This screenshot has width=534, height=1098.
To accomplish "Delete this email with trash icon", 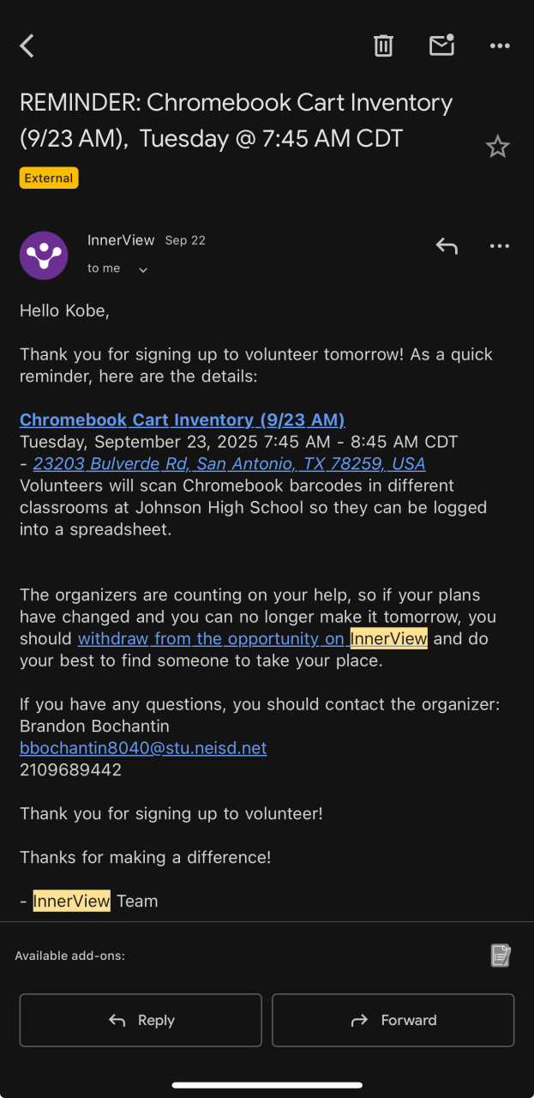I will (x=383, y=46).
